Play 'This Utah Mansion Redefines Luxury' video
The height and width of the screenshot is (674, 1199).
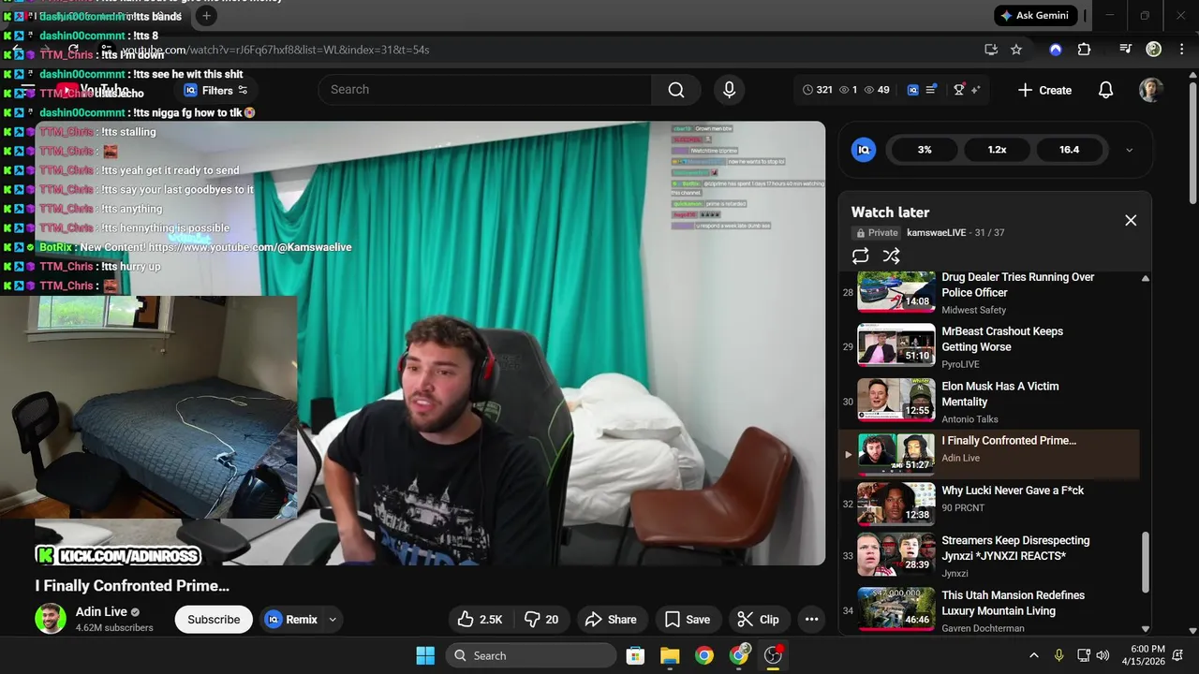(x=989, y=609)
